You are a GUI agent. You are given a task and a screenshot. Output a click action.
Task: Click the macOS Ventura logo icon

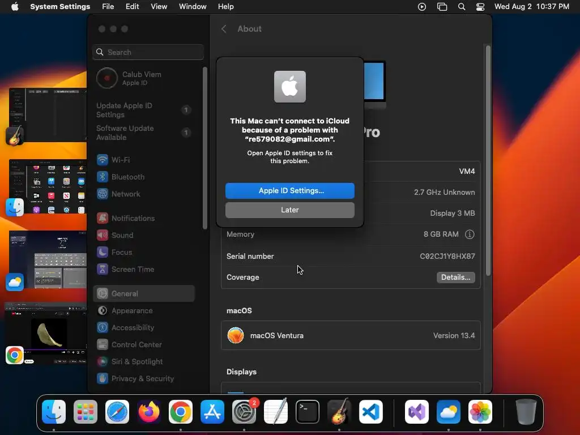tap(236, 335)
